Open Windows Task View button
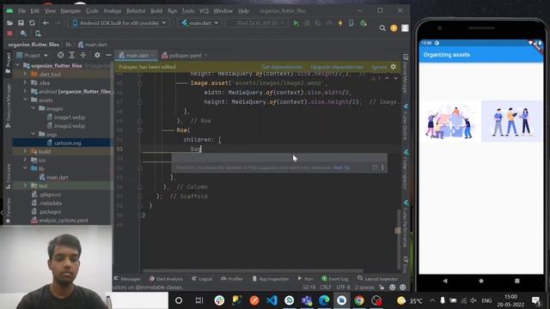Image resolution: width=550 pixels, height=309 pixels. (199, 300)
